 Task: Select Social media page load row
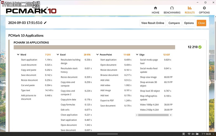(156, 61)
